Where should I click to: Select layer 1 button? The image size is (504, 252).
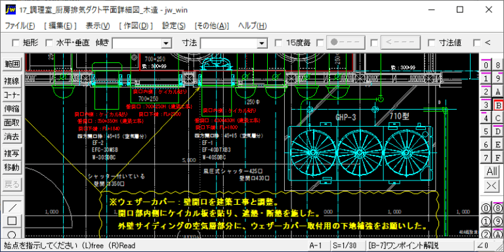(486, 79)
